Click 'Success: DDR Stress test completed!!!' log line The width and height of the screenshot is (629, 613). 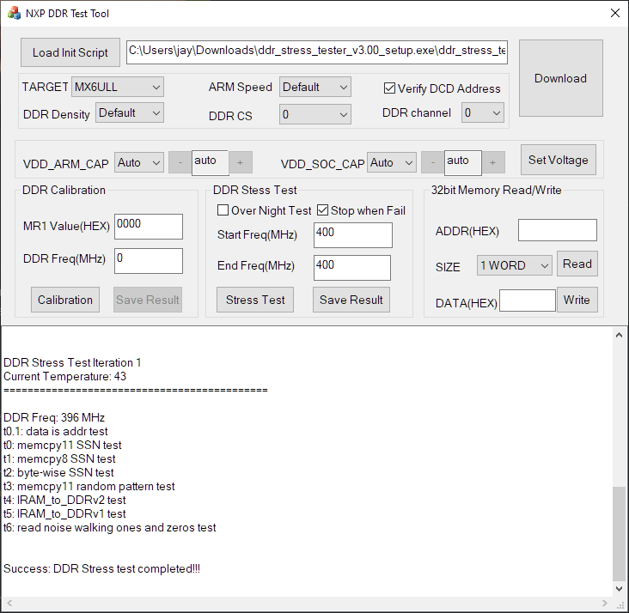102,568
